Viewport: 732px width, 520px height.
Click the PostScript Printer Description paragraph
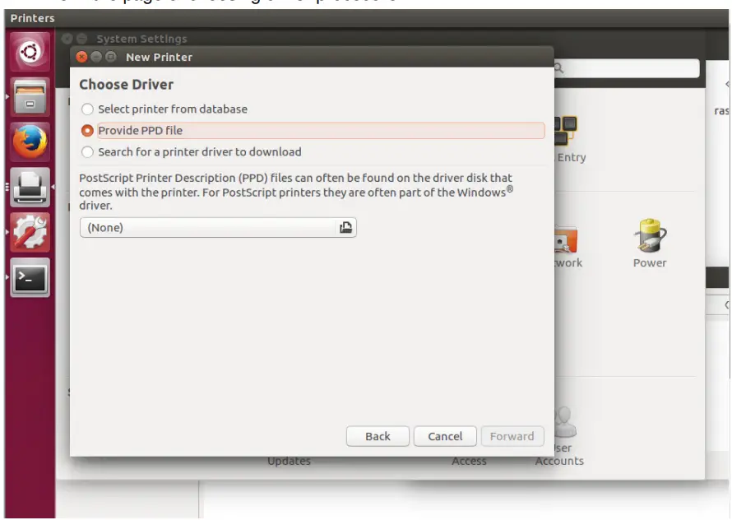[296, 192]
